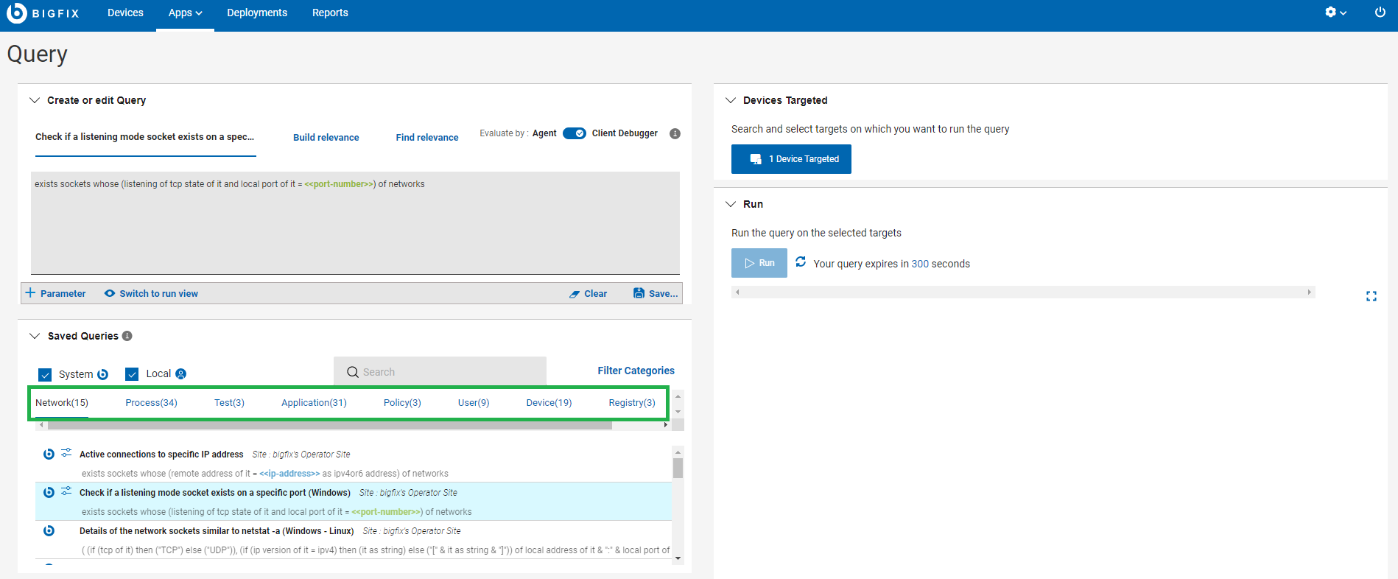The image size is (1398, 579).
Task: Click the BigFix logo icon
Action: pyautogui.click(x=16, y=13)
